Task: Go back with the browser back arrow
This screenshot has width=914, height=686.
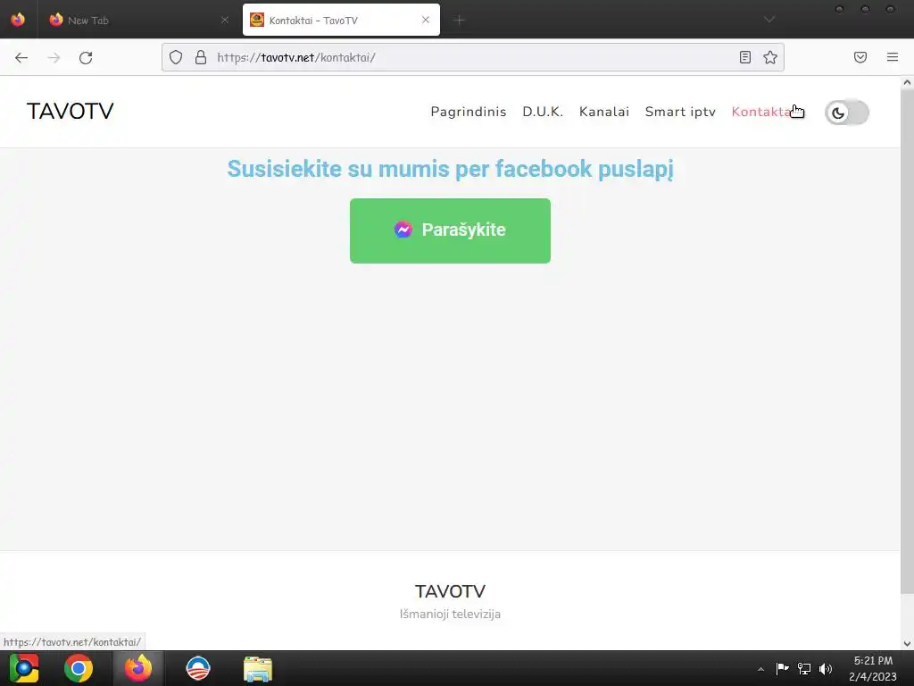Action: [x=21, y=58]
